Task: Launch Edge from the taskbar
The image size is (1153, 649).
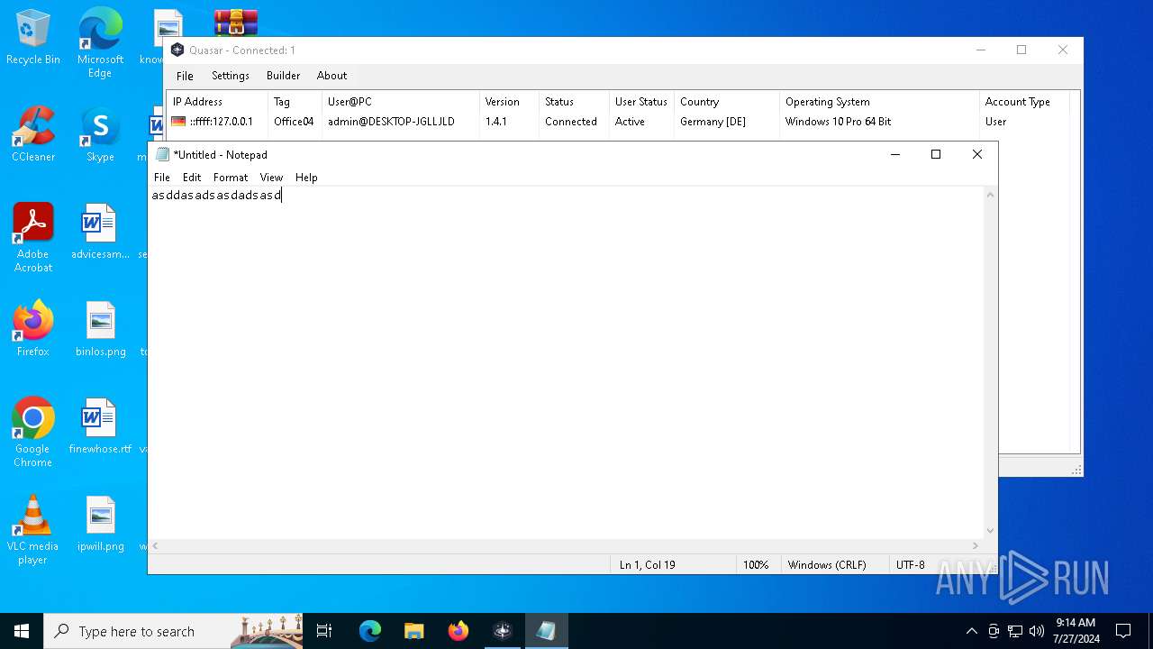Action: [370, 631]
